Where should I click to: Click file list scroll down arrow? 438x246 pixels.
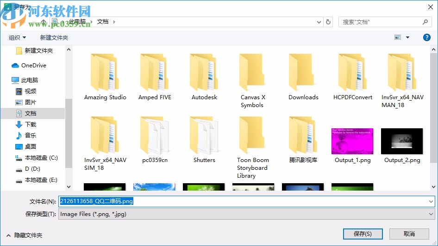[x=433, y=187]
